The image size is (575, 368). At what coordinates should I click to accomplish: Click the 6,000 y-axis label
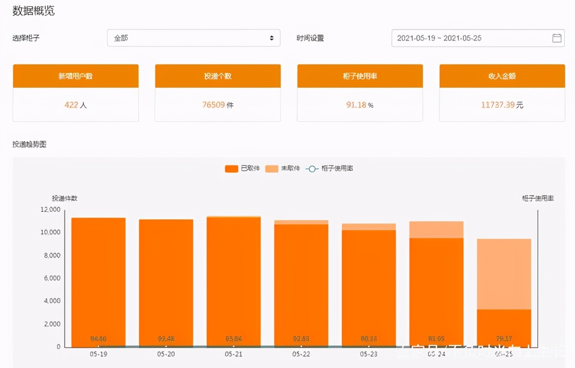52,278
